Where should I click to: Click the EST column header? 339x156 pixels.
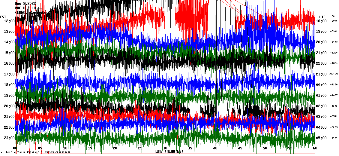point(3,17)
